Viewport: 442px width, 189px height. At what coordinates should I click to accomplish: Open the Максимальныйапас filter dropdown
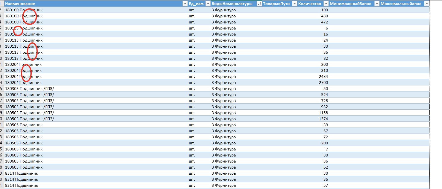coord(426,4)
